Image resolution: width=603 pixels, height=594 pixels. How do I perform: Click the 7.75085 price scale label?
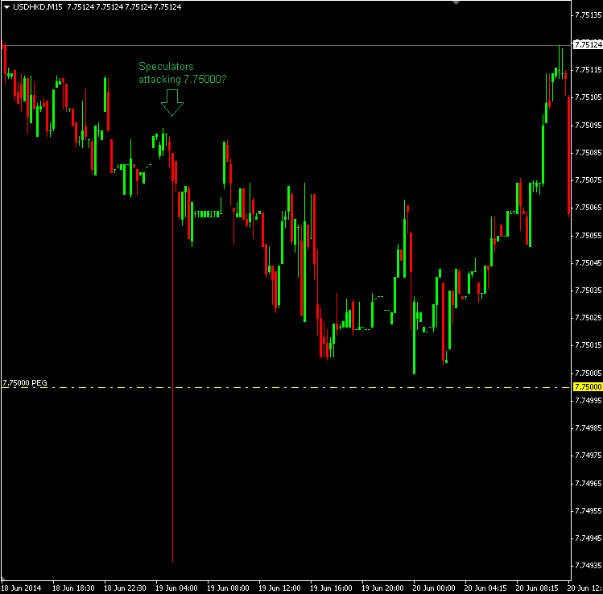(x=588, y=153)
